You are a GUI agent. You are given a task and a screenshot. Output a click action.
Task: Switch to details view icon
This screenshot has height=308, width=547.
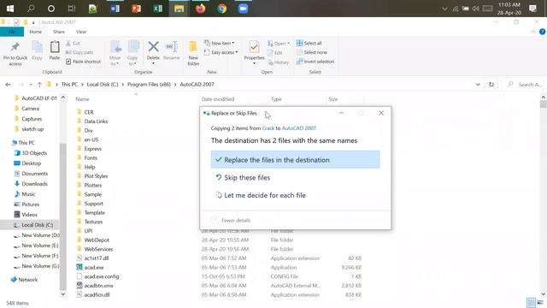[x=531, y=302]
